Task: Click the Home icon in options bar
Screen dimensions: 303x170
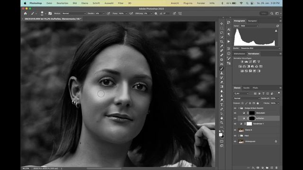Action: [x=25, y=14]
